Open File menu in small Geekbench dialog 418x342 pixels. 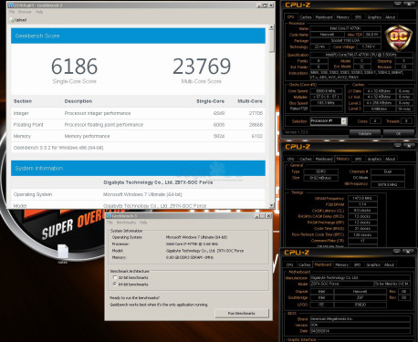(x=110, y=223)
